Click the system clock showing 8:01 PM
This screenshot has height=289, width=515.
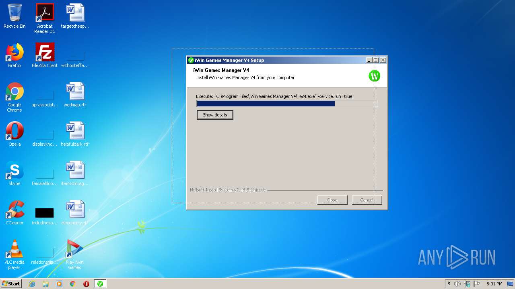[x=494, y=284]
